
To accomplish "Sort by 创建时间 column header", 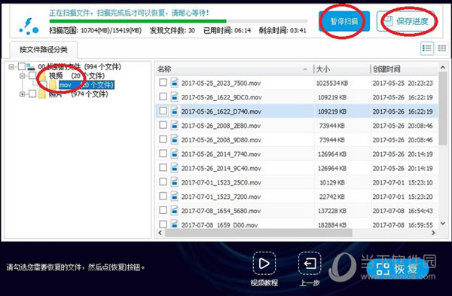I will coord(404,69).
